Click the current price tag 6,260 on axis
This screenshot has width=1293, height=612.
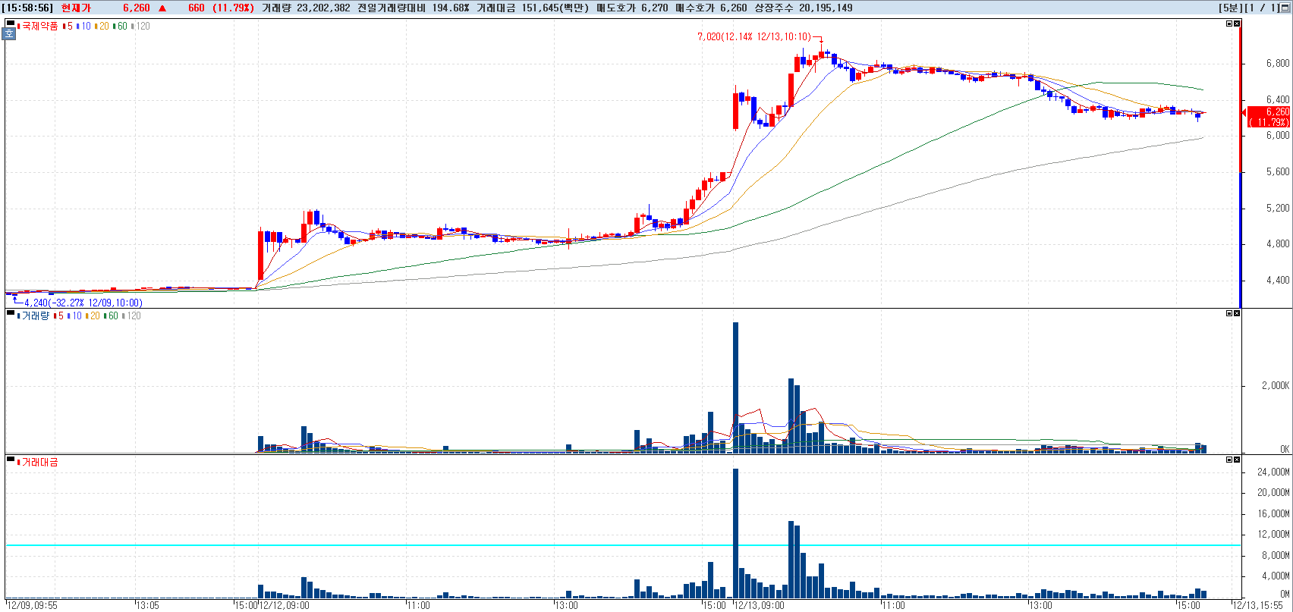click(1268, 117)
